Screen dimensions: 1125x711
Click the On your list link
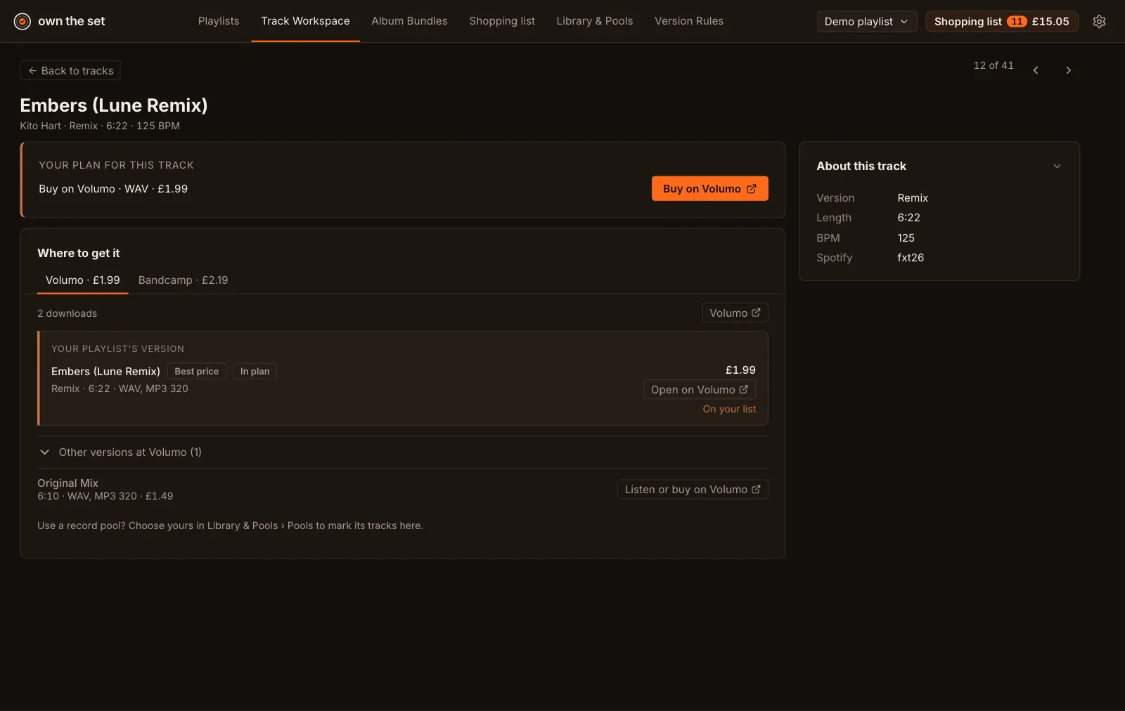729,409
